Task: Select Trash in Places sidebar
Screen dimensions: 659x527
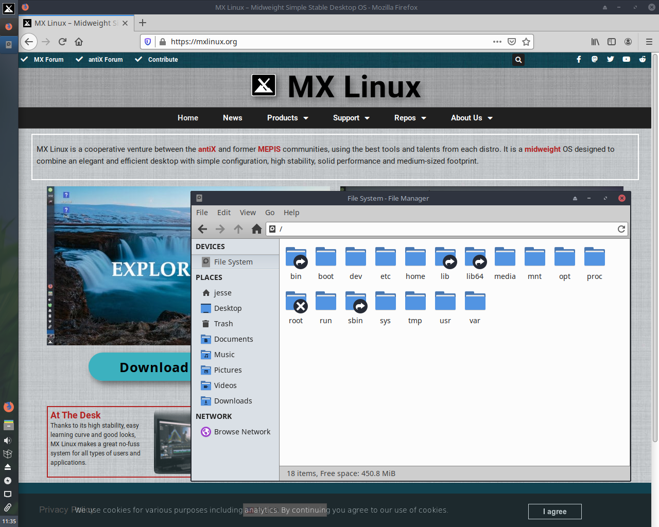Action: [235, 324]
